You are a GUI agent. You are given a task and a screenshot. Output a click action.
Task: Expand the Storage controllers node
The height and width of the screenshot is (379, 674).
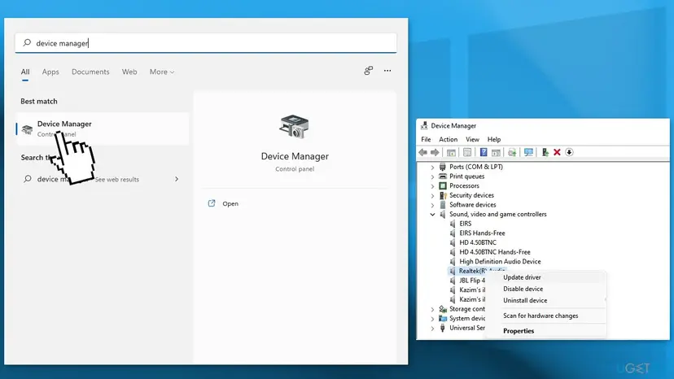(x=432, y=309)
